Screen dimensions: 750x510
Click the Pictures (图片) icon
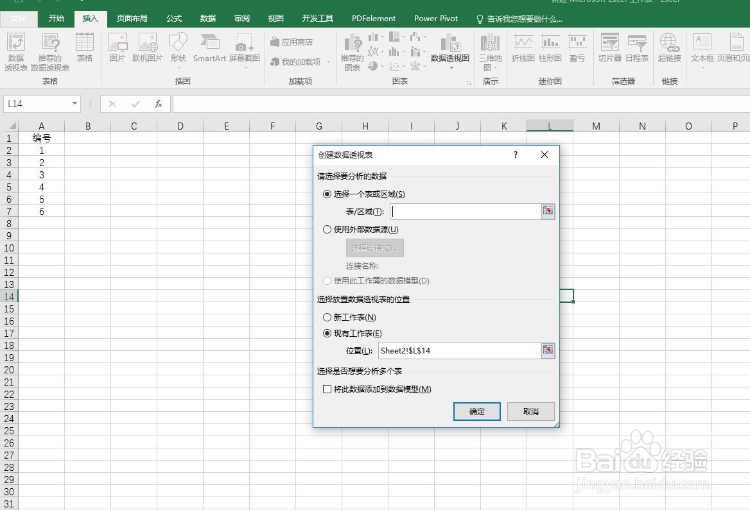(117, 47)
